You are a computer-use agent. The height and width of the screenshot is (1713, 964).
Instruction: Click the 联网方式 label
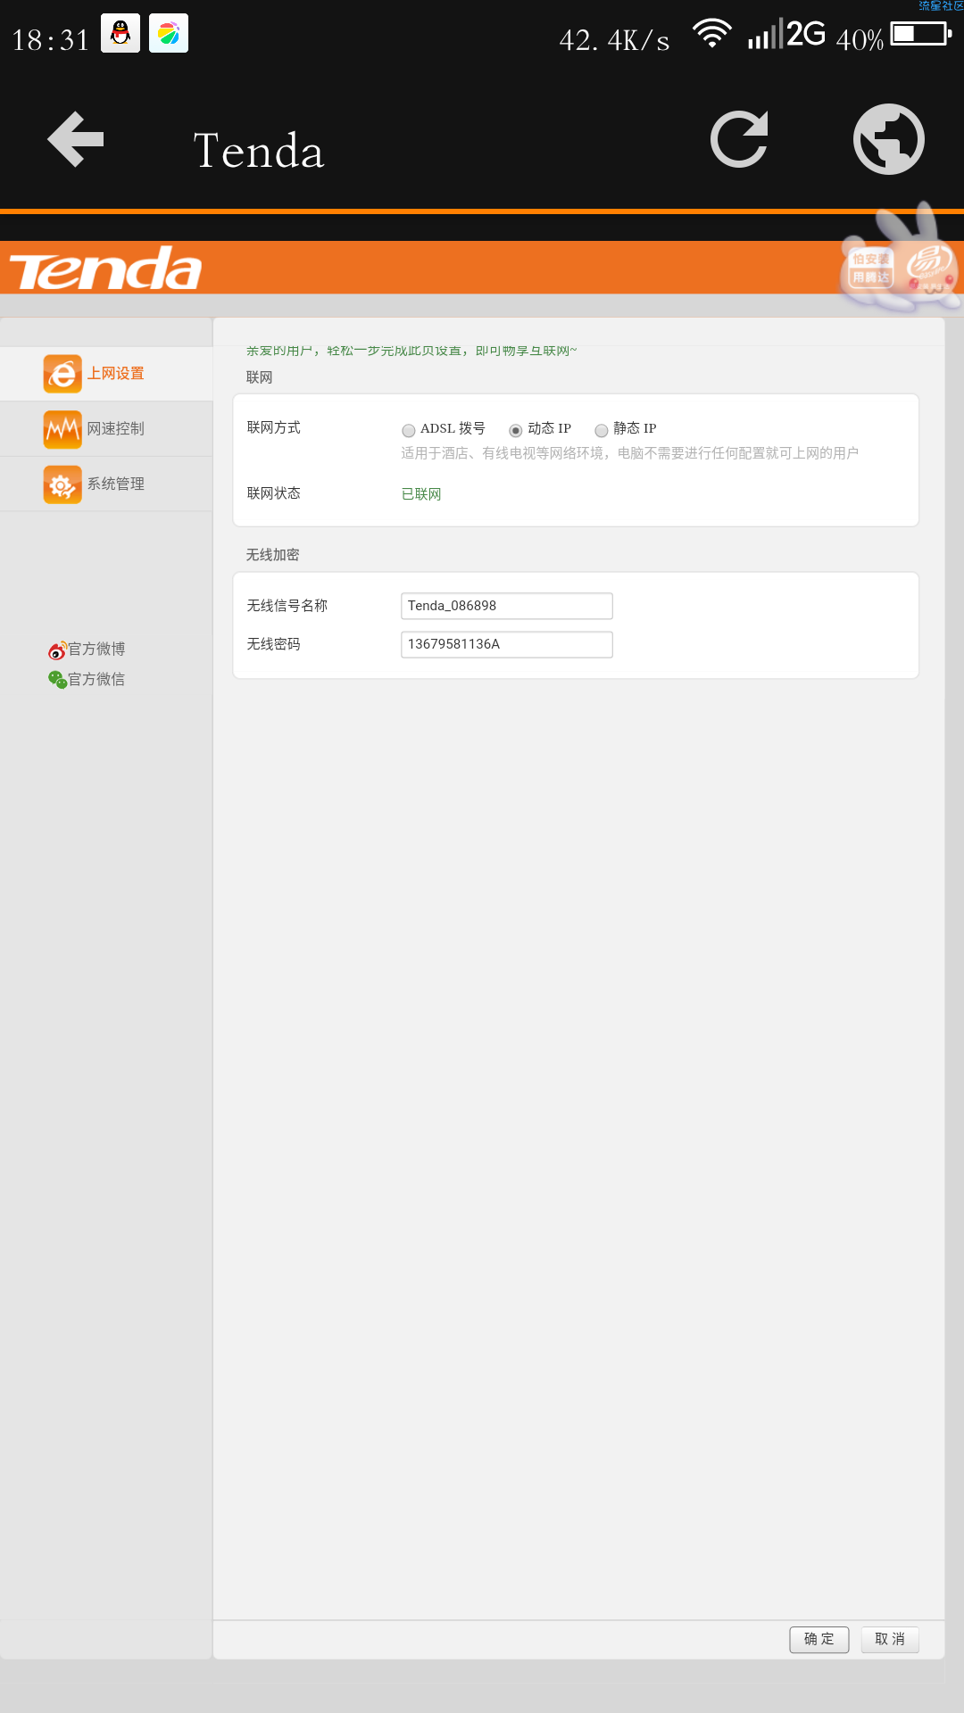(x=273, y=428)
